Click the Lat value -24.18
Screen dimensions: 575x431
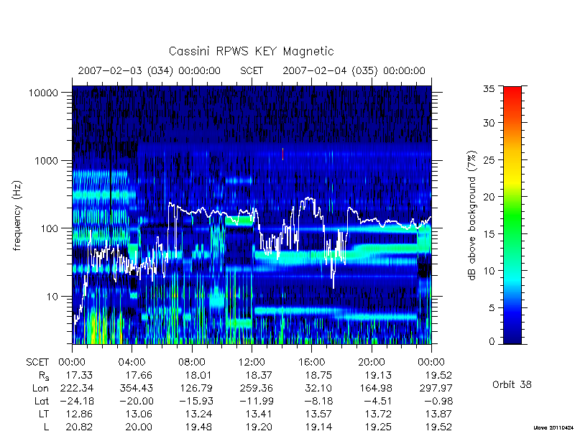pos(76,402)
